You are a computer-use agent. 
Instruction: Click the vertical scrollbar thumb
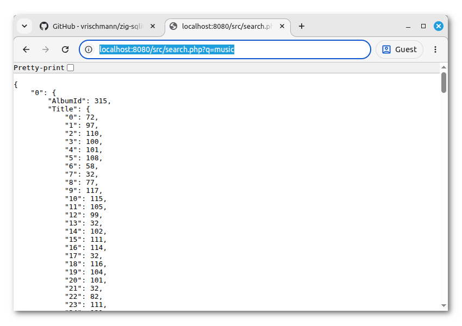tap(444, 83)
